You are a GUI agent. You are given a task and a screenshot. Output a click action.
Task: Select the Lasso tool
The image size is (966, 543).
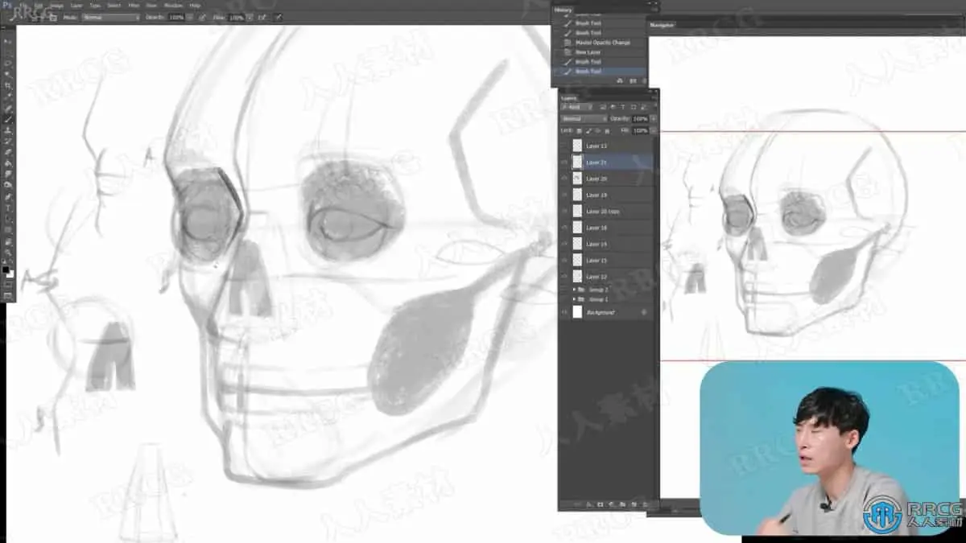click(x=9, y=63)
